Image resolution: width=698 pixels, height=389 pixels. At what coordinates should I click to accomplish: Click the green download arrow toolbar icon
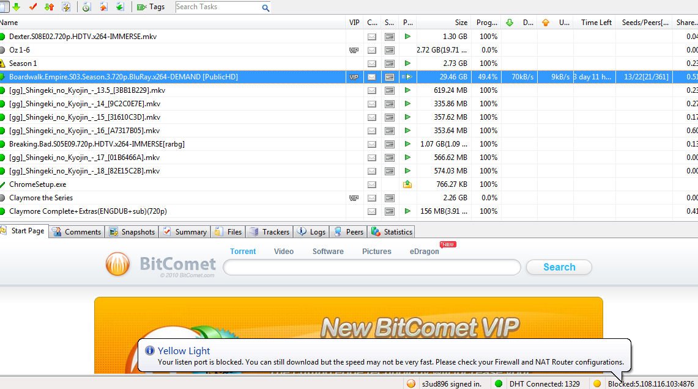pos(17,7)
